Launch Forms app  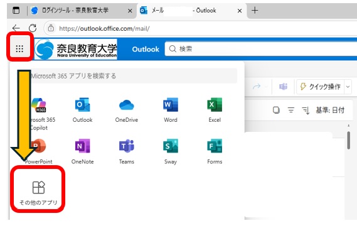(x=215, y=151)
